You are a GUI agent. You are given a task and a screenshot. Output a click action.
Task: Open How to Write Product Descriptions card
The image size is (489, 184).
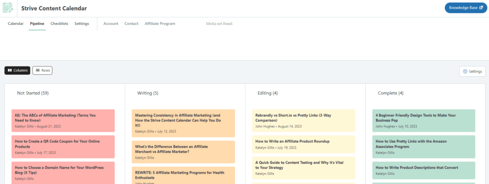tap(424, 170)
